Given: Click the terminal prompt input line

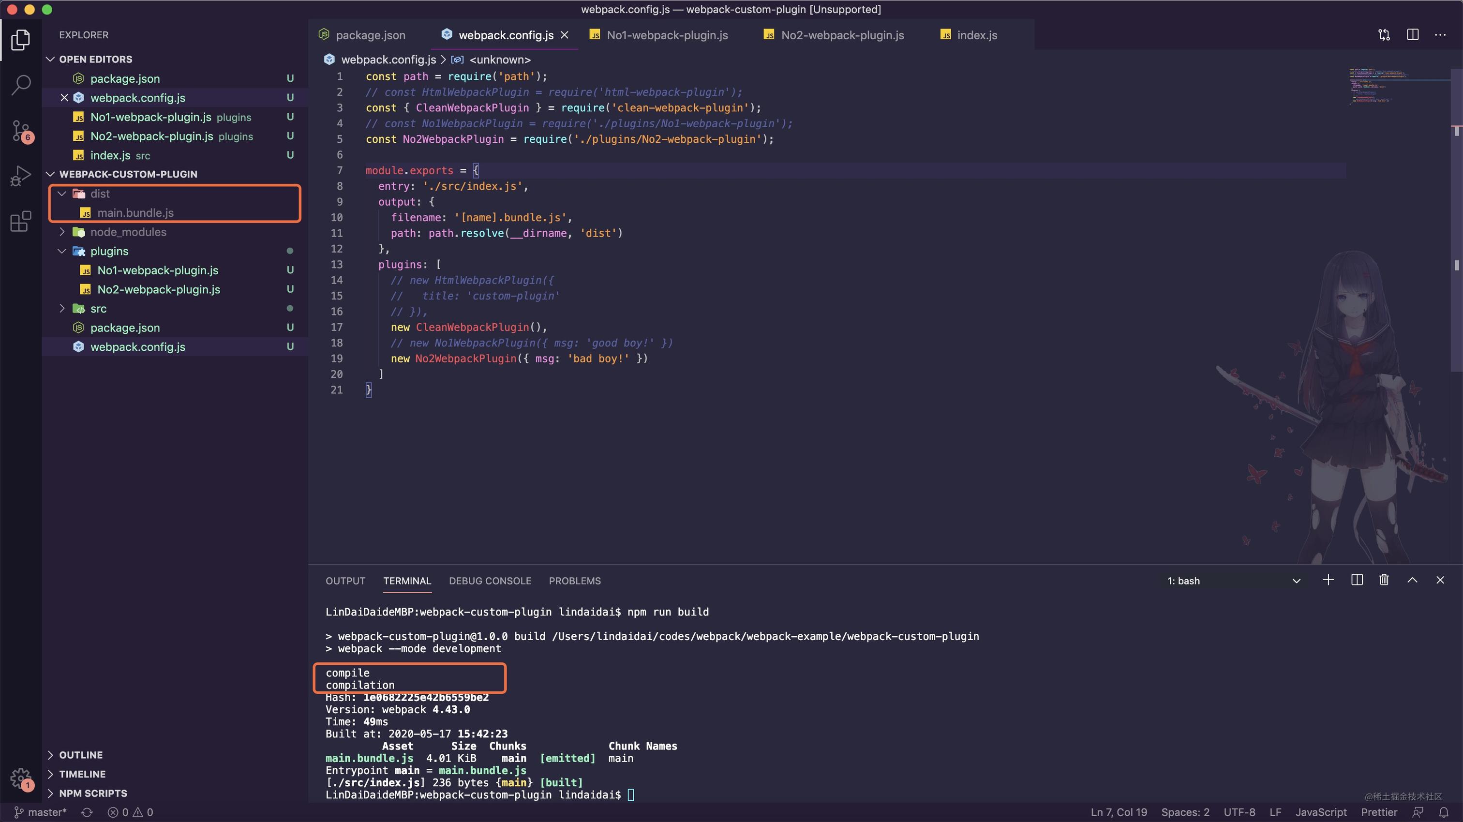Looking at the screenshot, I should pos(479,795).
